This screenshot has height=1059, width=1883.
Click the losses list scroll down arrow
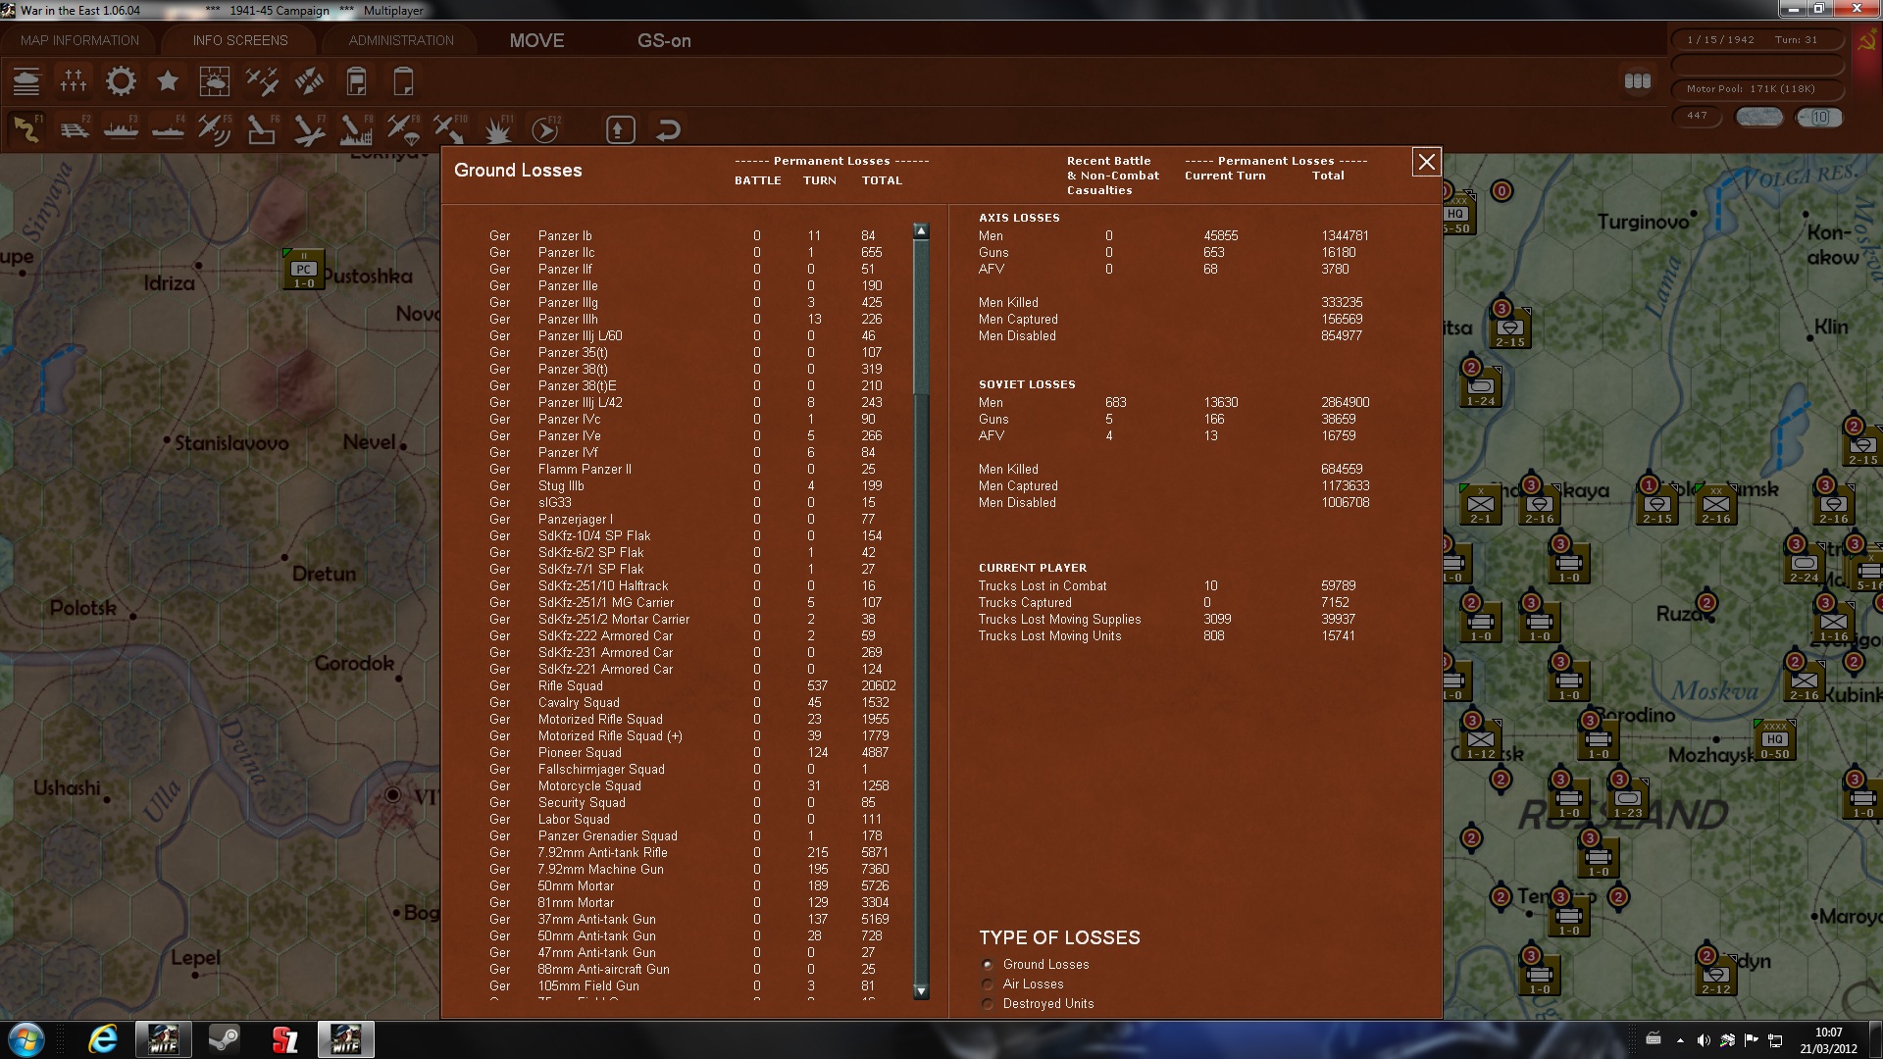coord(920,991)
